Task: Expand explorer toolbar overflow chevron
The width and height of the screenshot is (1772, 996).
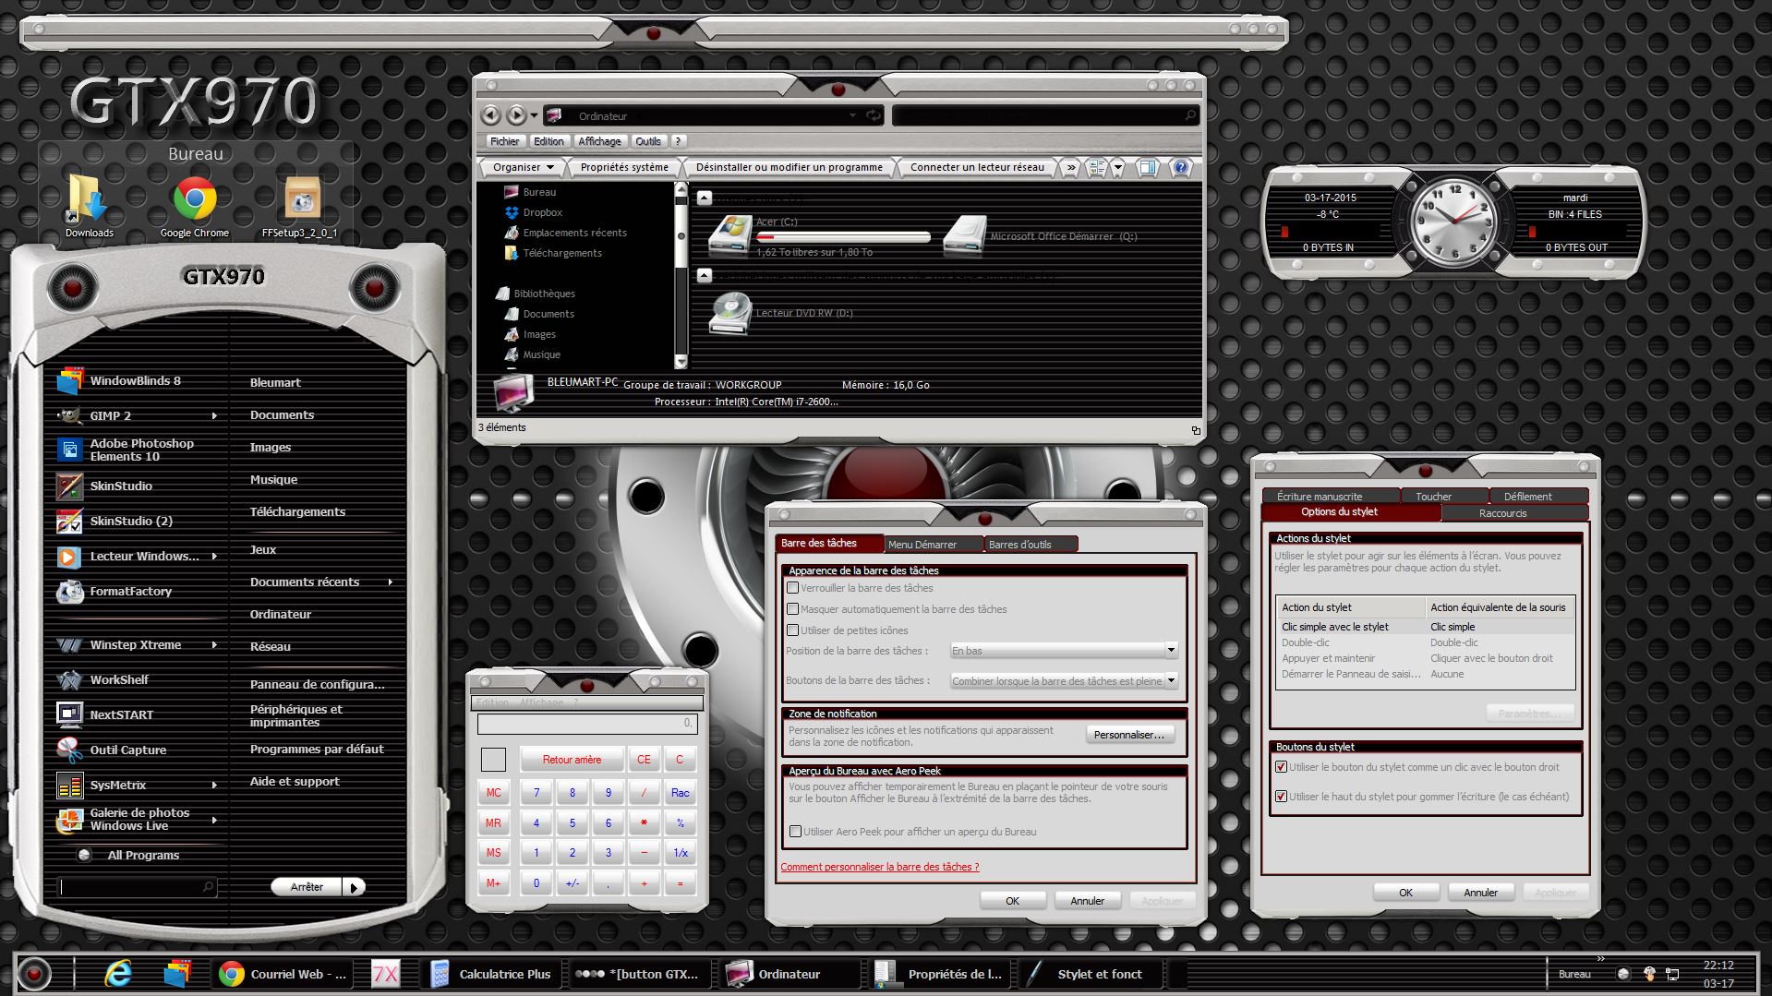Action: point(1070,167)
